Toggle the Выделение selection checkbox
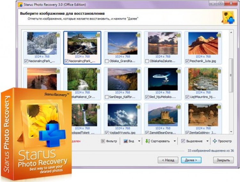240x182 pixels. tap(183, 141)
